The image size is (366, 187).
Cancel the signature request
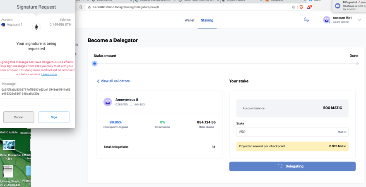coord(19,117)
